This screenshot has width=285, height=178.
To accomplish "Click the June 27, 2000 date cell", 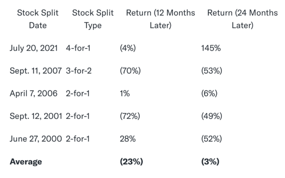I will point(35,139).
